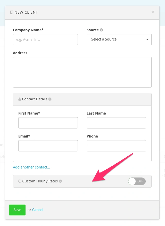The height and width of the screenshot is (226, 165).
Task: Click the person icon in Contact Details header
Action: click(x=20, y=99)
